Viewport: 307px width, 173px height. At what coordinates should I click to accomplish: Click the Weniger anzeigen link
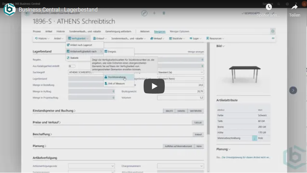click(x=196, y=52)
